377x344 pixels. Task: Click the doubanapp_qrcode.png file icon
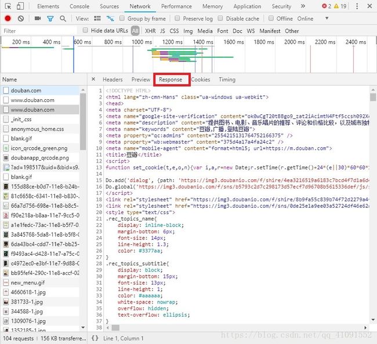(6, 158)
